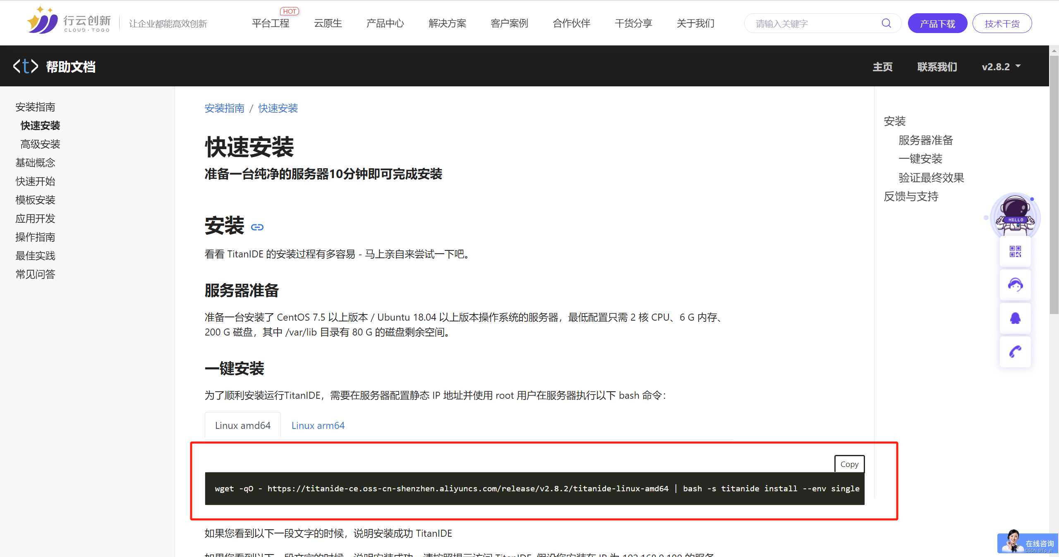Select 快速安装 in the sidebar

tap(40, 126)
